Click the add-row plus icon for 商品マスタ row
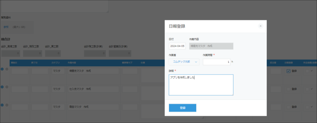 coord(2,105)
